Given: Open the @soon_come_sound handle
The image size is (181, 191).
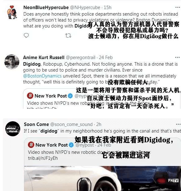Looking at the screenshot, I should tap(71, 124).
